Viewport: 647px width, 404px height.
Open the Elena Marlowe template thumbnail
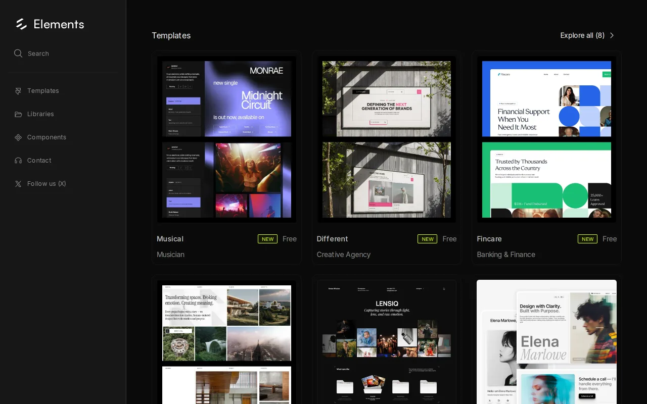547,342
